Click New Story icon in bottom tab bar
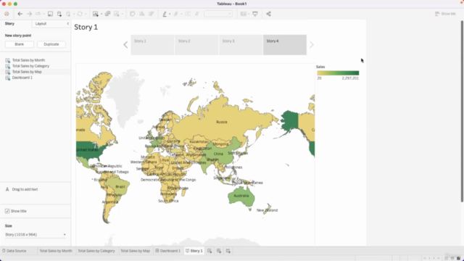This screenshot has height=261, width=464. (228, 251)
